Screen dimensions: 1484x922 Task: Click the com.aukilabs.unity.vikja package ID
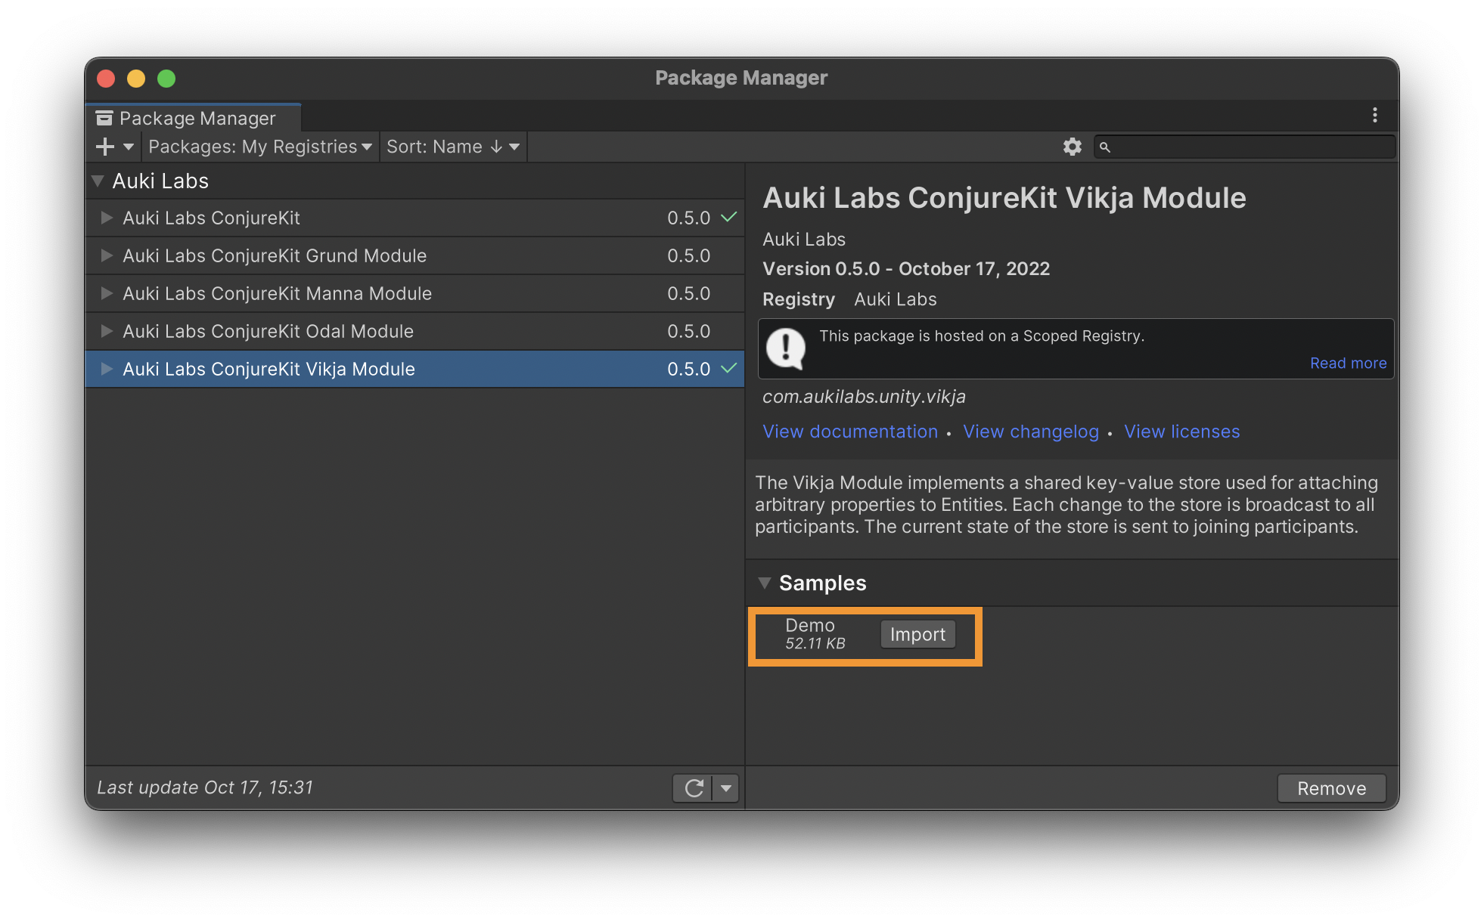[x=864, y=397]
